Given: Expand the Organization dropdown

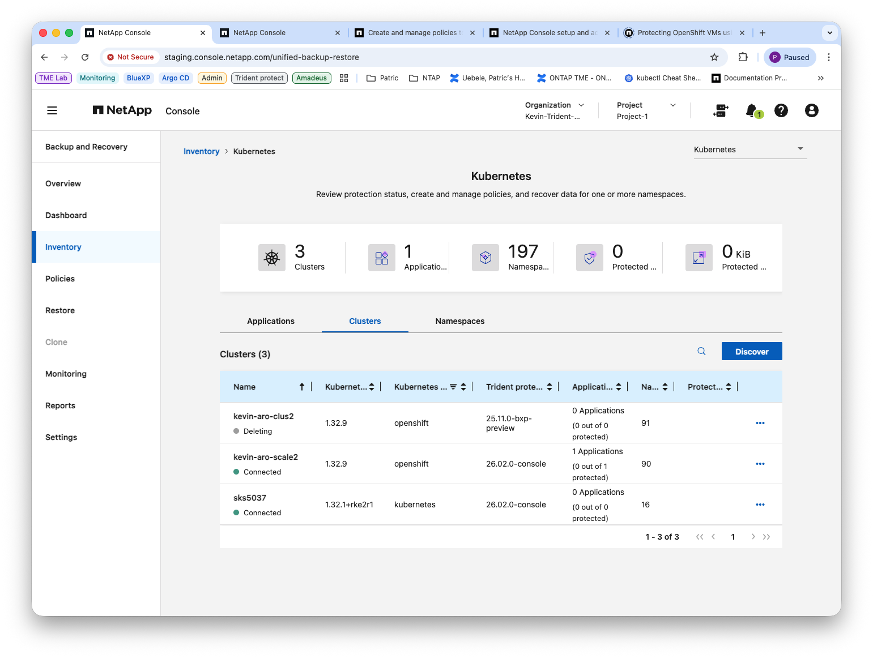Looking at the screenshot, I should [581, 105].
